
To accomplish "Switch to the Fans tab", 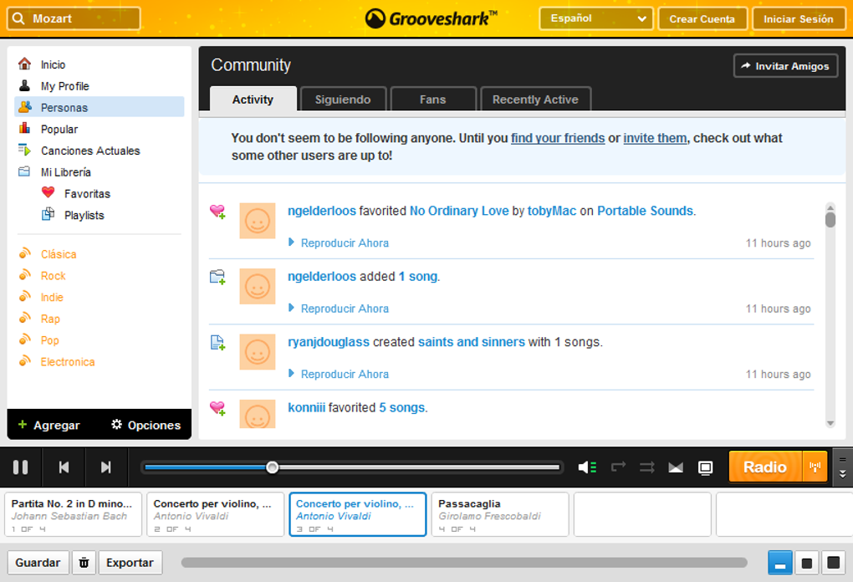I will click(433, 99).
